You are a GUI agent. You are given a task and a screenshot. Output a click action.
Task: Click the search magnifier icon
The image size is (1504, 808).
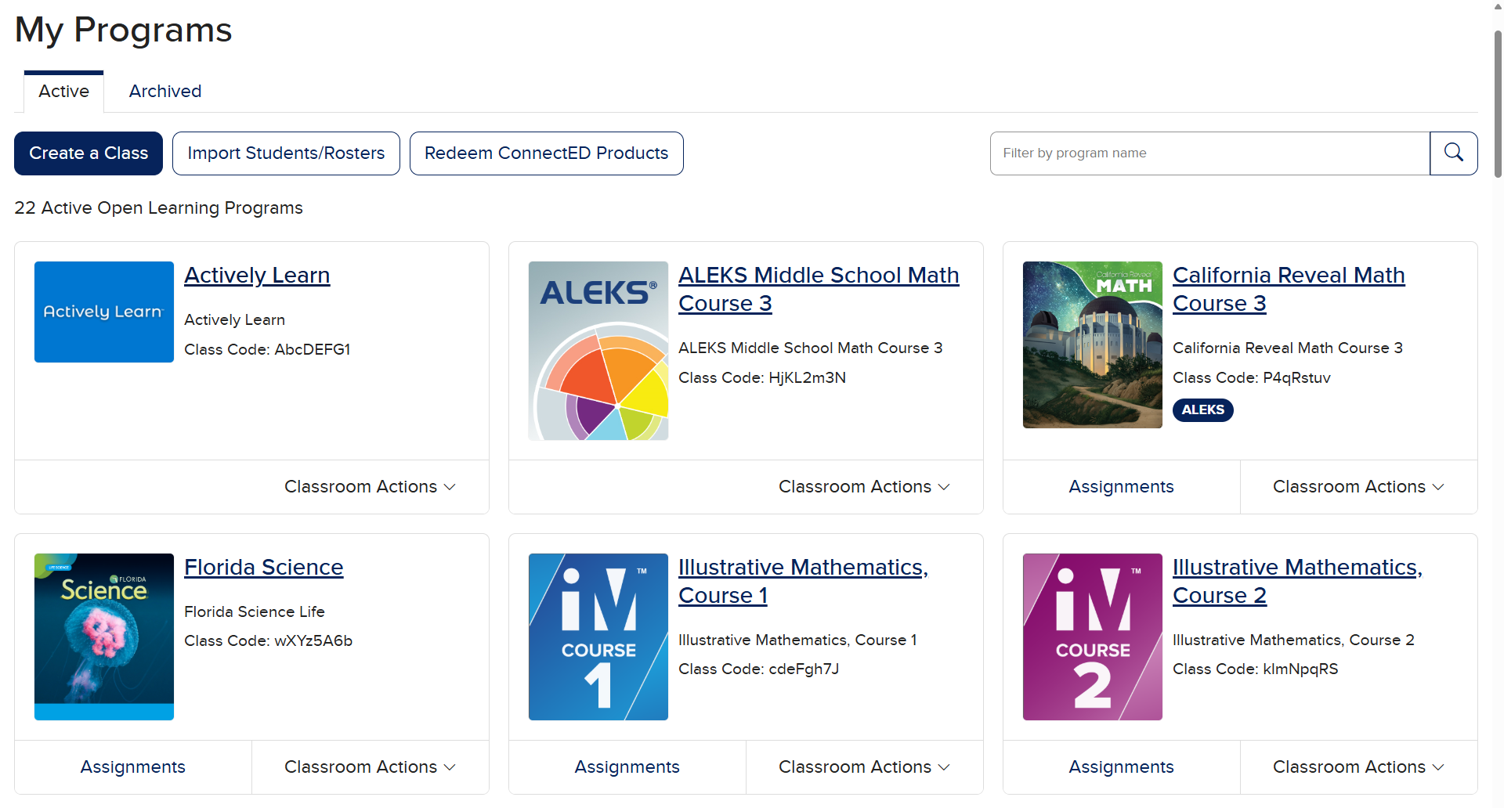(1453, 153)
